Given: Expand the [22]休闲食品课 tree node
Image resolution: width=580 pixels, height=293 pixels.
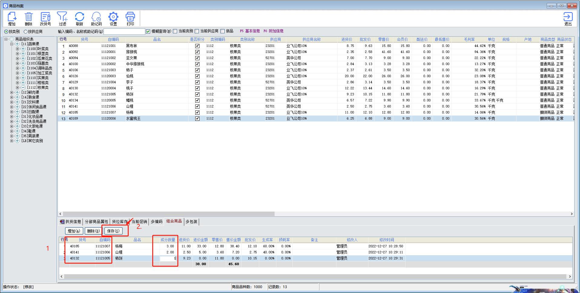Looking at the screenshot, I should [12, 107].
